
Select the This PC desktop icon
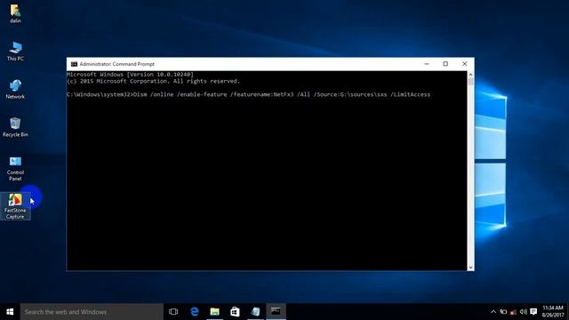[x=15, y=52]
